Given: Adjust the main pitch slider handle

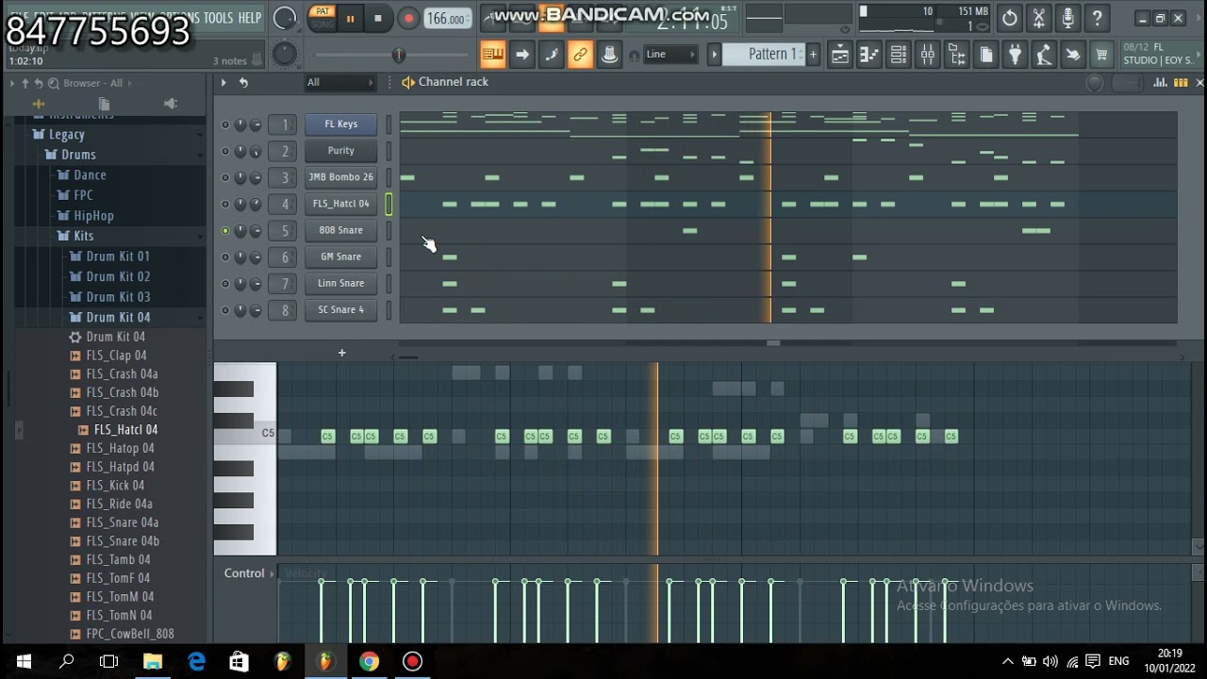Looking at the screenshot, I should pyautogui.click(x=399, y=56).
